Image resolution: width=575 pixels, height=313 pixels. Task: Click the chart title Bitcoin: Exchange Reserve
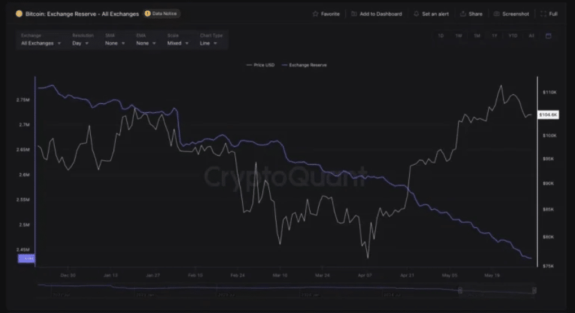click(82, 14)
